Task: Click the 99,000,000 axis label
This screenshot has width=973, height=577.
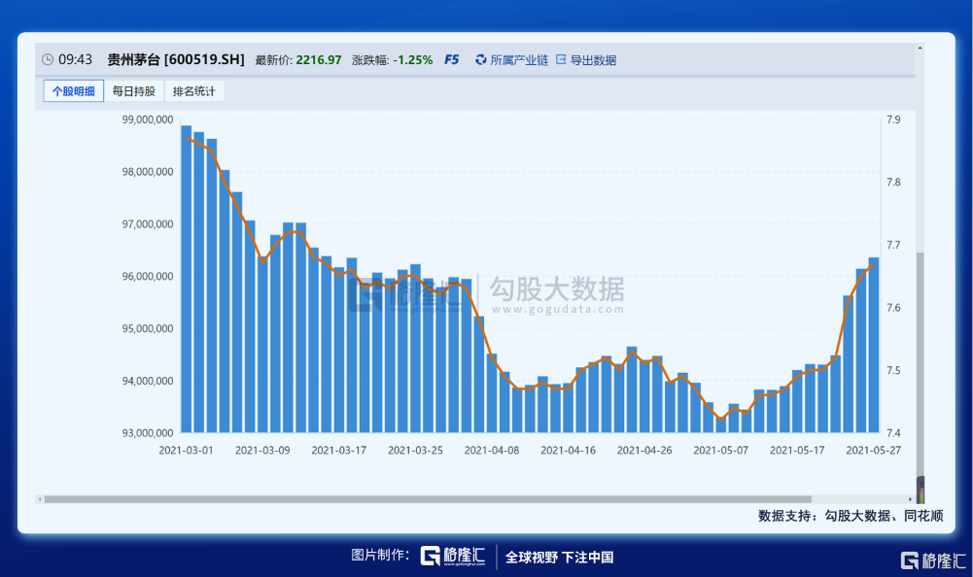Action: pyautogui.click(x=148, y=119)
